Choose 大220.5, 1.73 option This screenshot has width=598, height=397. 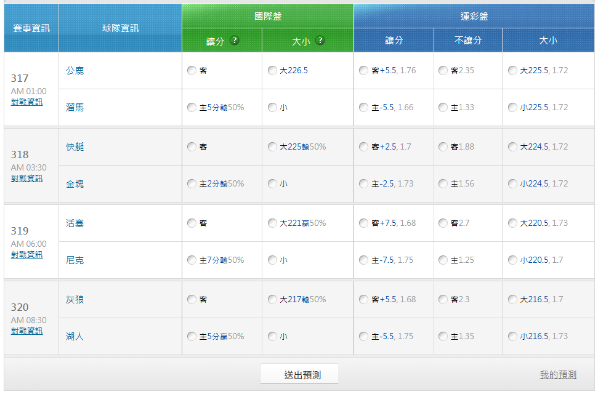(x=512, y=223)
